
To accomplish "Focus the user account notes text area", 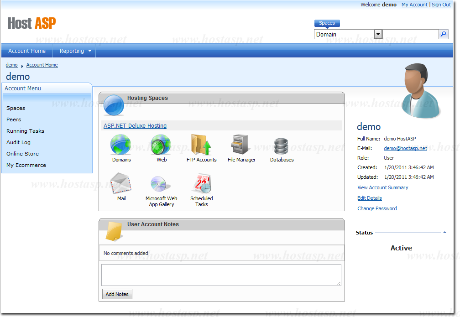I will pos(221,275).
